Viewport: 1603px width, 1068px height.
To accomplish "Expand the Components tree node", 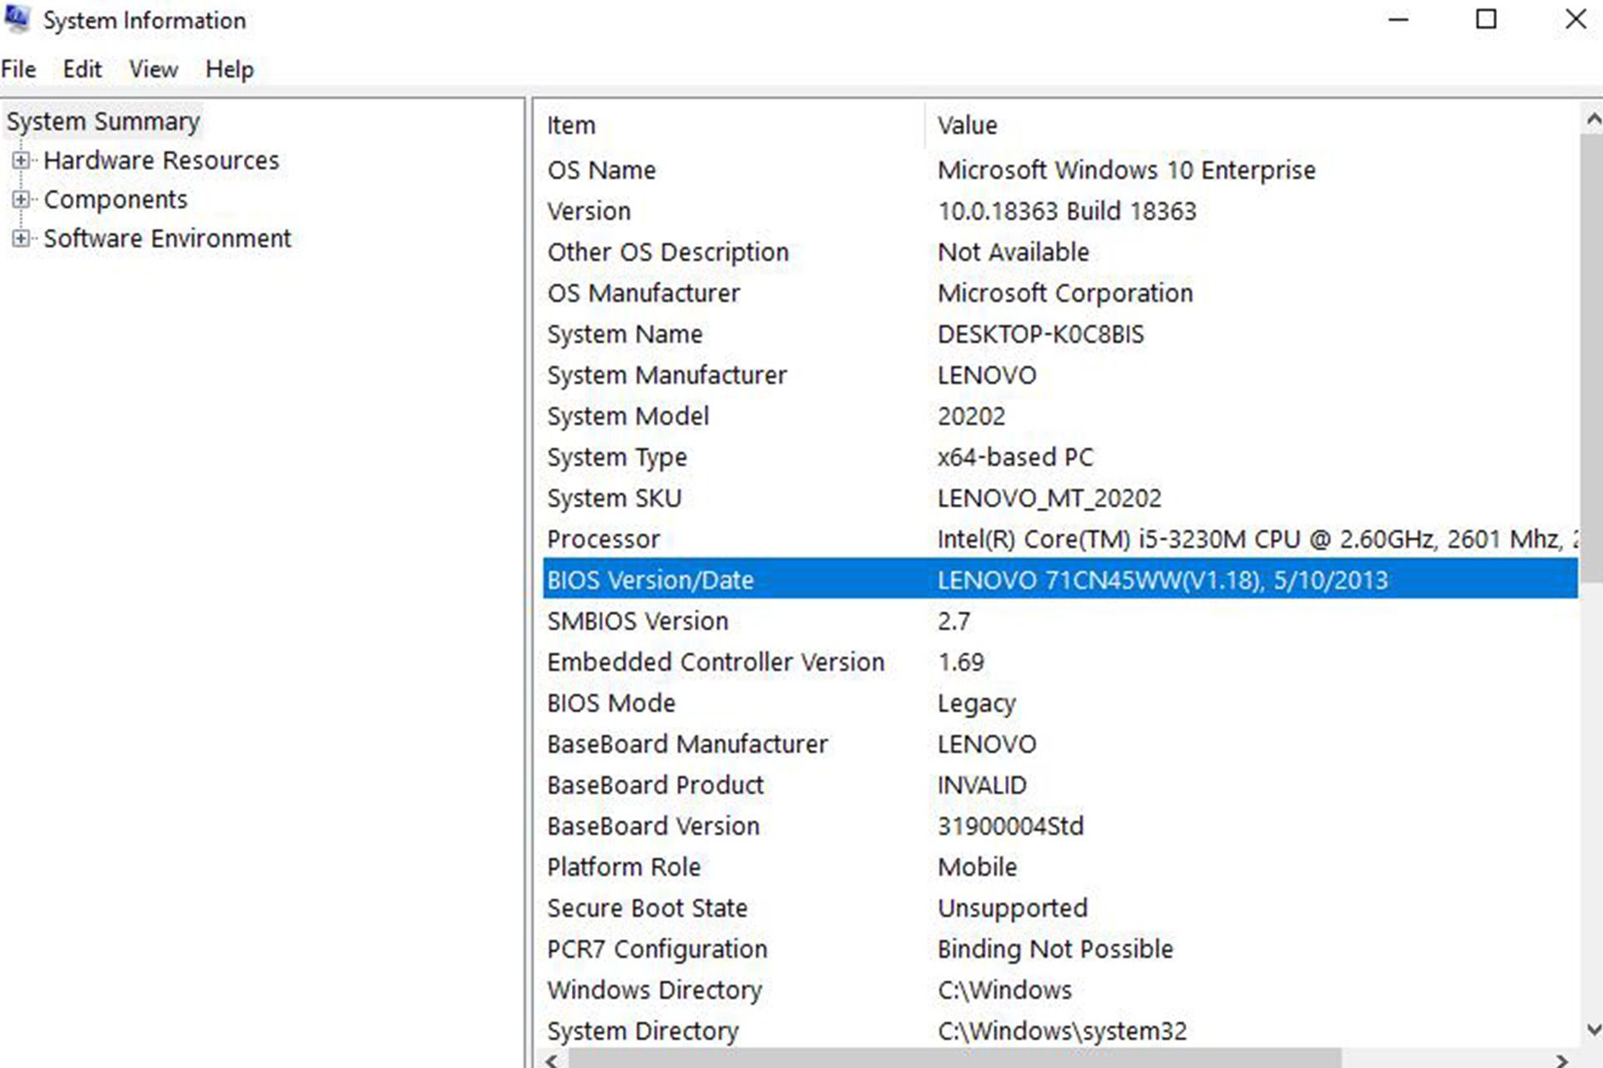I will pos(21,199).
